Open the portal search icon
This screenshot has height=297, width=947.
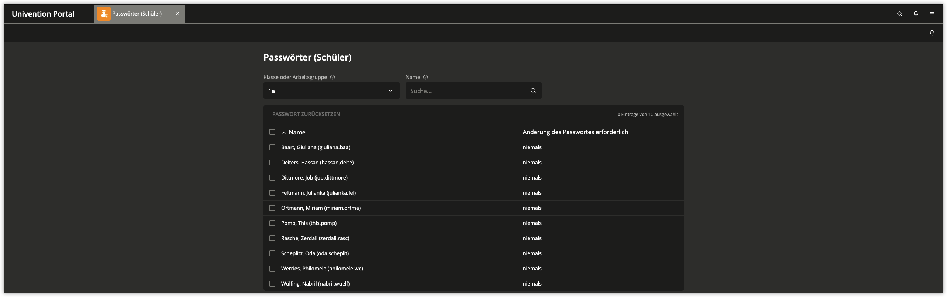click(900, 14)
